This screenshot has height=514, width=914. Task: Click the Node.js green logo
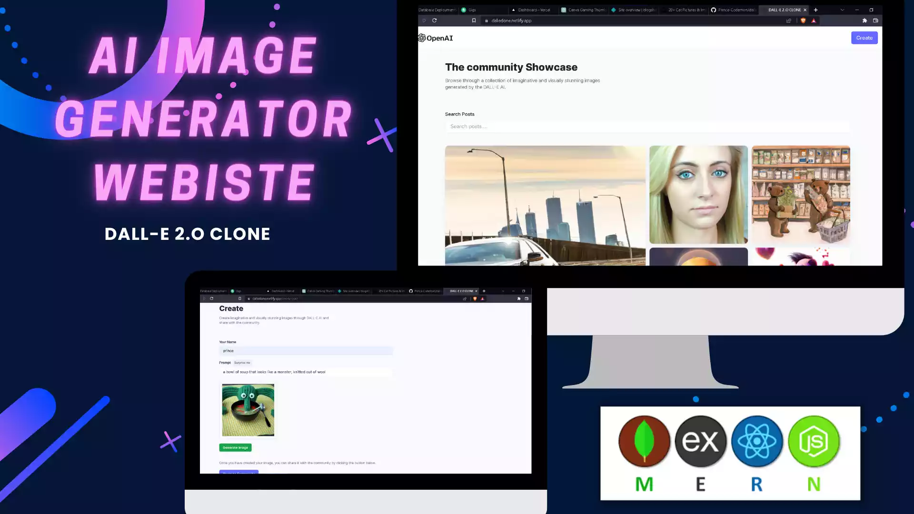pos(814,441)
